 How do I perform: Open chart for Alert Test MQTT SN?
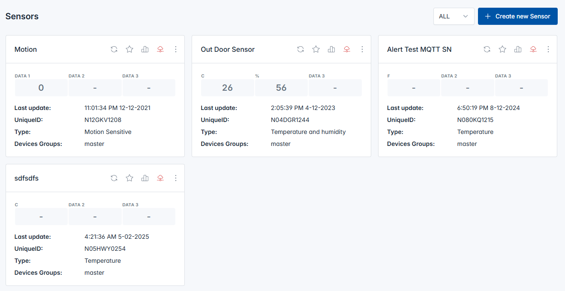(x=518, y=49)
